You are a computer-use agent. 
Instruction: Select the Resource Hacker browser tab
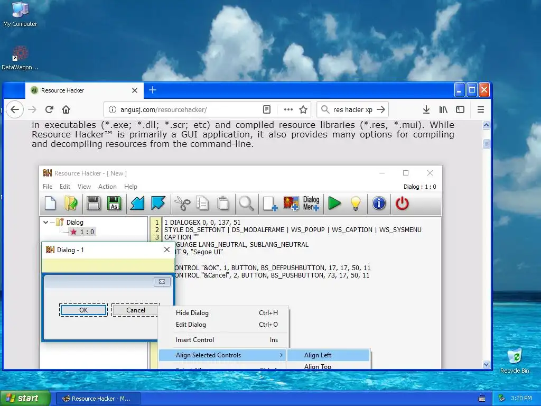[85, 90]
